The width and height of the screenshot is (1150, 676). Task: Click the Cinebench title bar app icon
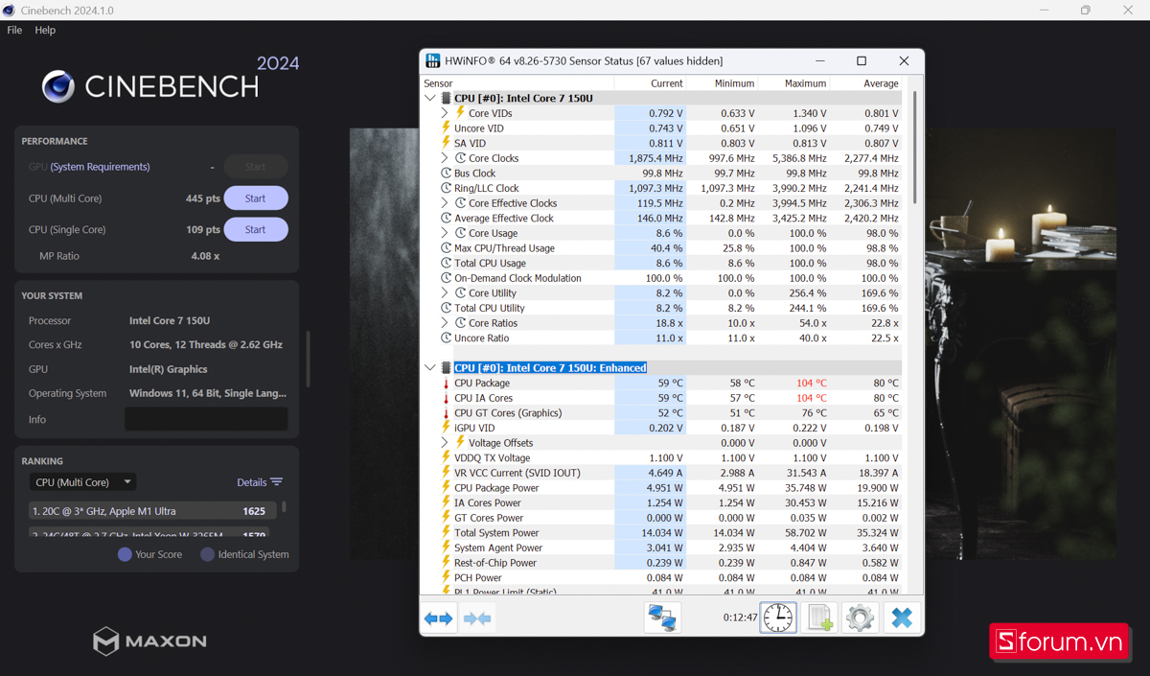pyautogui.click(x=10, y=10)
